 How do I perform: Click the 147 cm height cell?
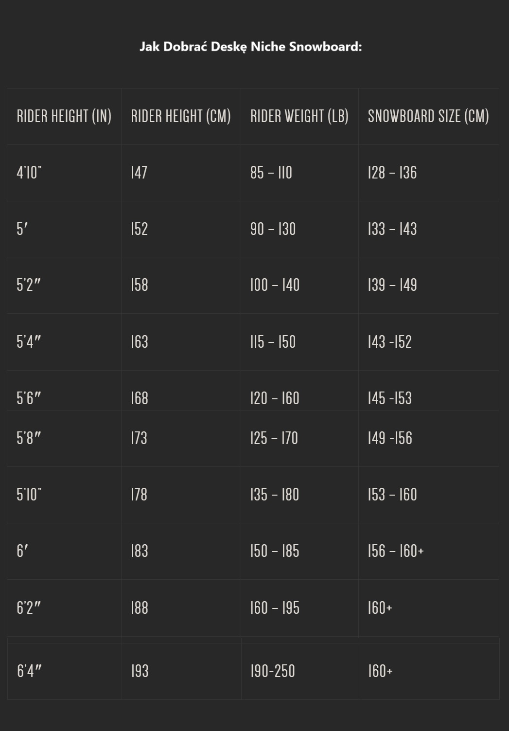[139, 173]
